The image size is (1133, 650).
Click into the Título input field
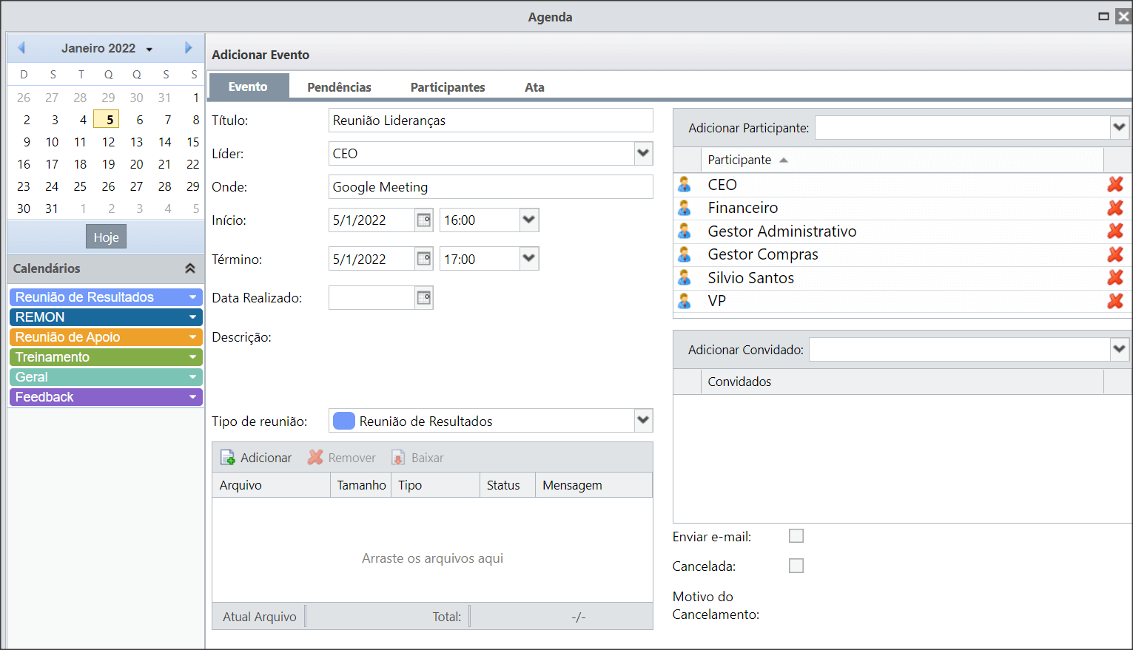click(x=491, y=121)
